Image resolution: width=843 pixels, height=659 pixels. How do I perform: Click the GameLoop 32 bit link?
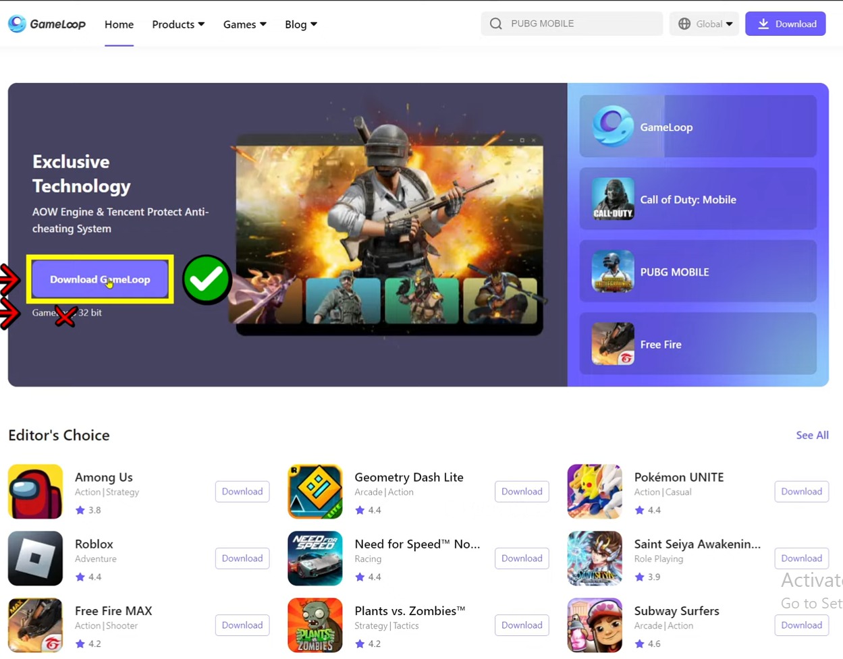[x=67, y=313]
